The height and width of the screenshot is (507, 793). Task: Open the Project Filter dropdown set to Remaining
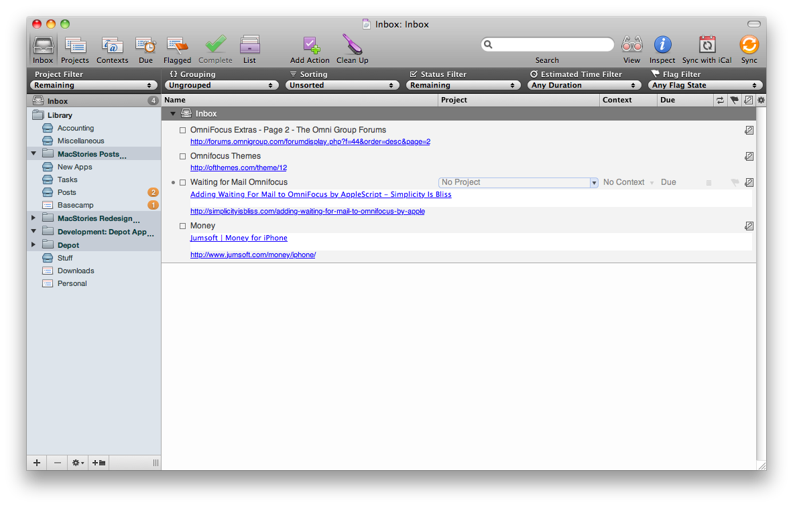93,85
